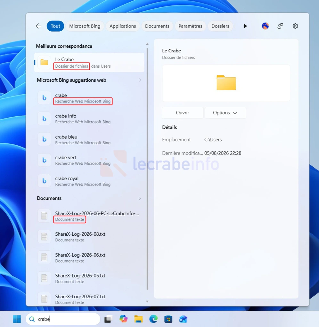Switch to Dossiers filter tab
The height and width of the screenshot is (327, 319).
coord(220,26)
